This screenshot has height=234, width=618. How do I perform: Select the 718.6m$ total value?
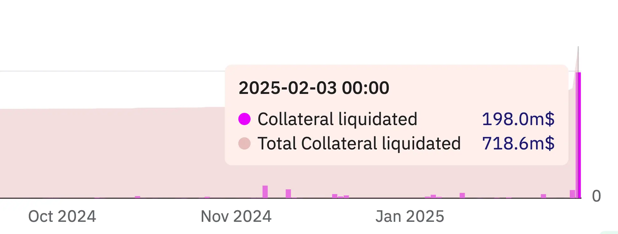pyautogui.click(x=518, y=144)
